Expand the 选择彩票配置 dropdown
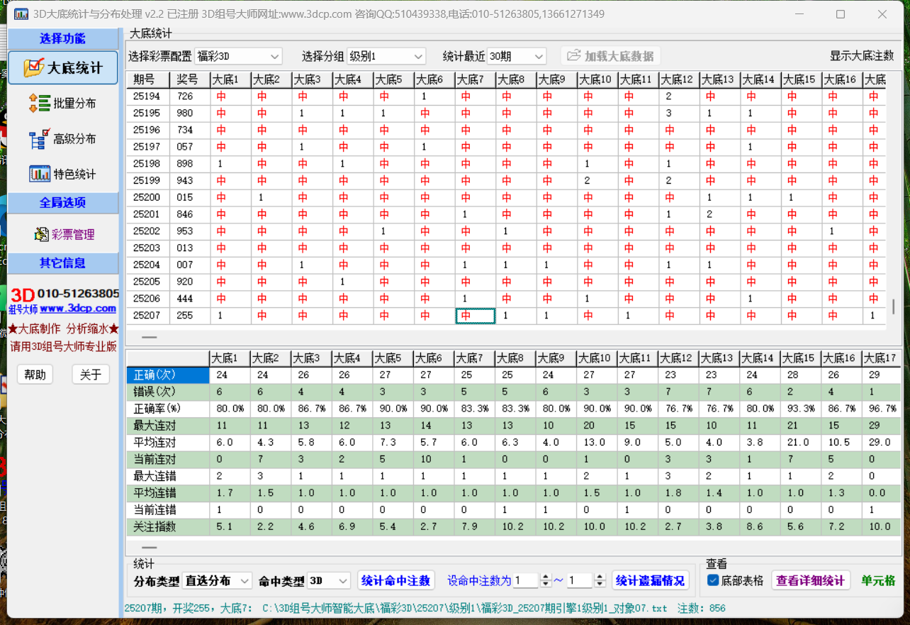Viewport: 910px width, 625px height. click(x=238, y=56)
